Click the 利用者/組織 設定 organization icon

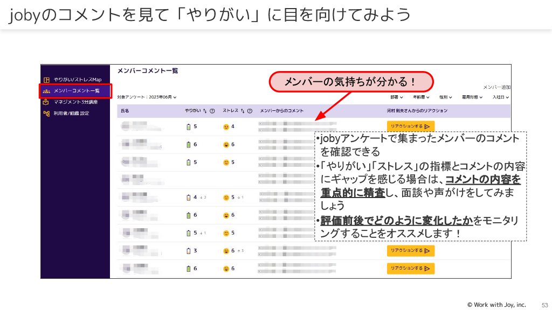[47, 113]
